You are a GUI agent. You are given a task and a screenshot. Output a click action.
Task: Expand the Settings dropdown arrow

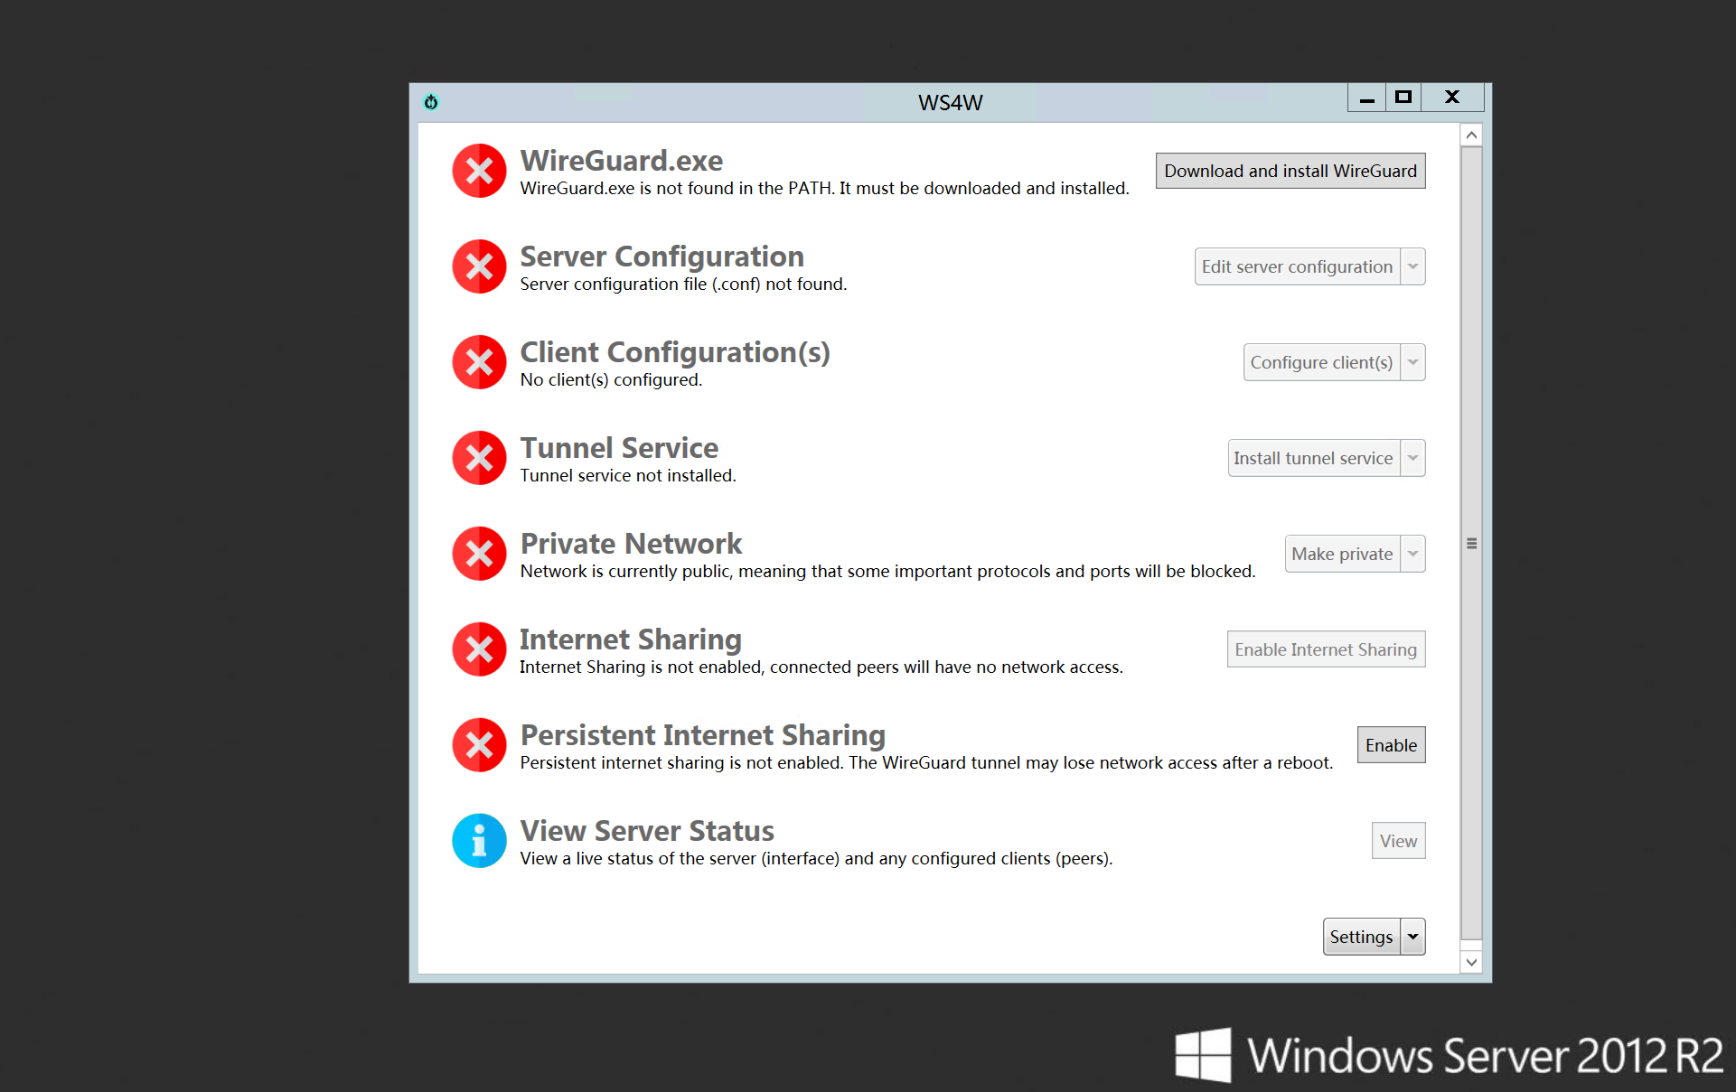point(1413,937)
